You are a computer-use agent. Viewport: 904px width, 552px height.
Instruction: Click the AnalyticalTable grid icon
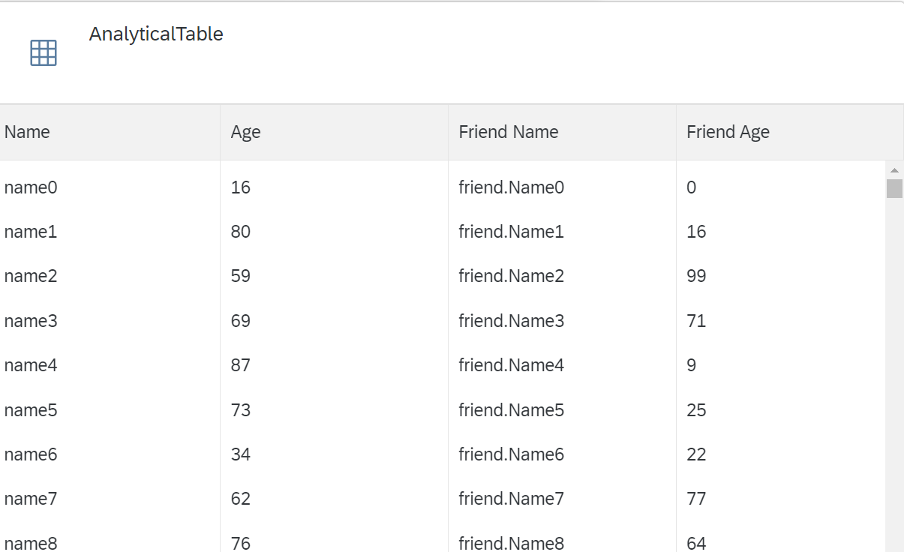click(44, 52)
